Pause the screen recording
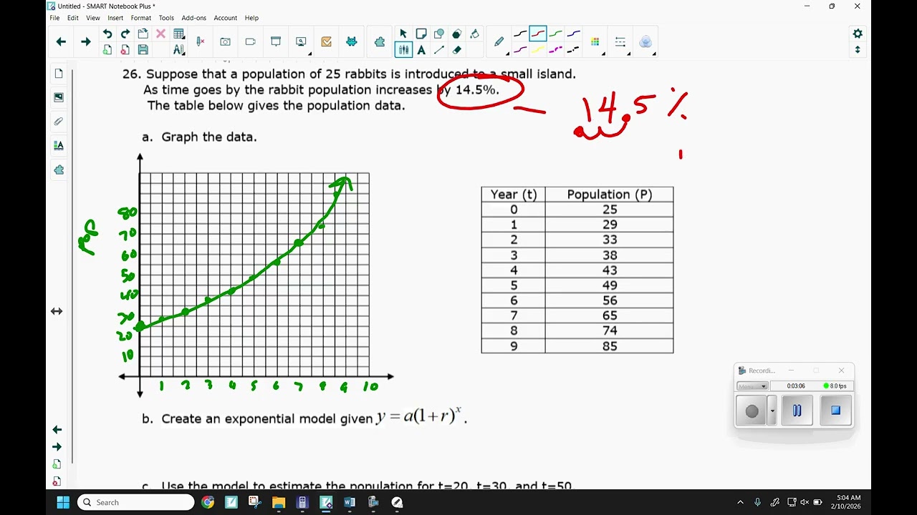 (x=797, y=411)
